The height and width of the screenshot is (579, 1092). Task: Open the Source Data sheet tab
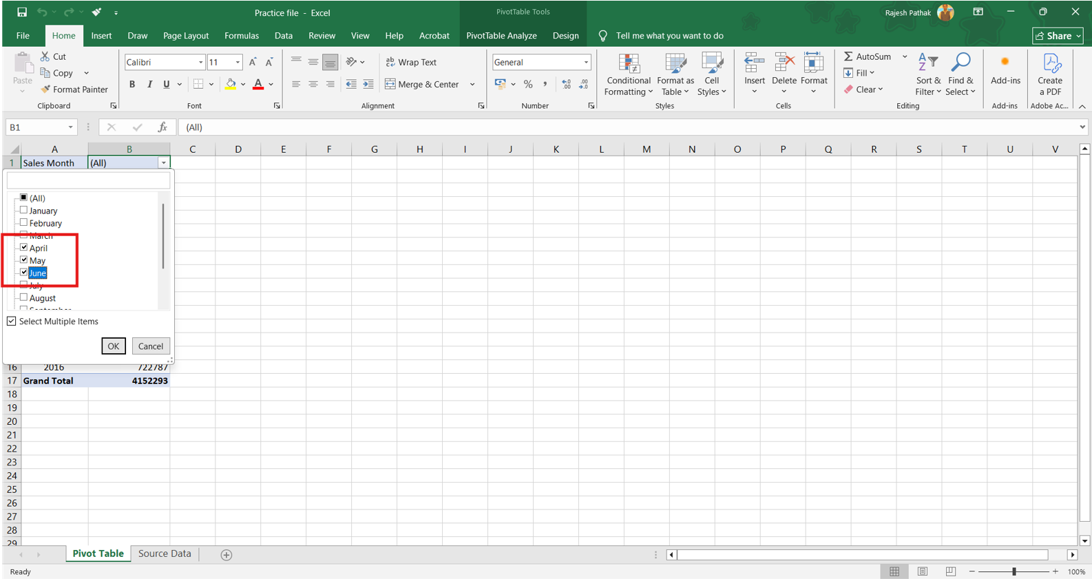point(165,554)
